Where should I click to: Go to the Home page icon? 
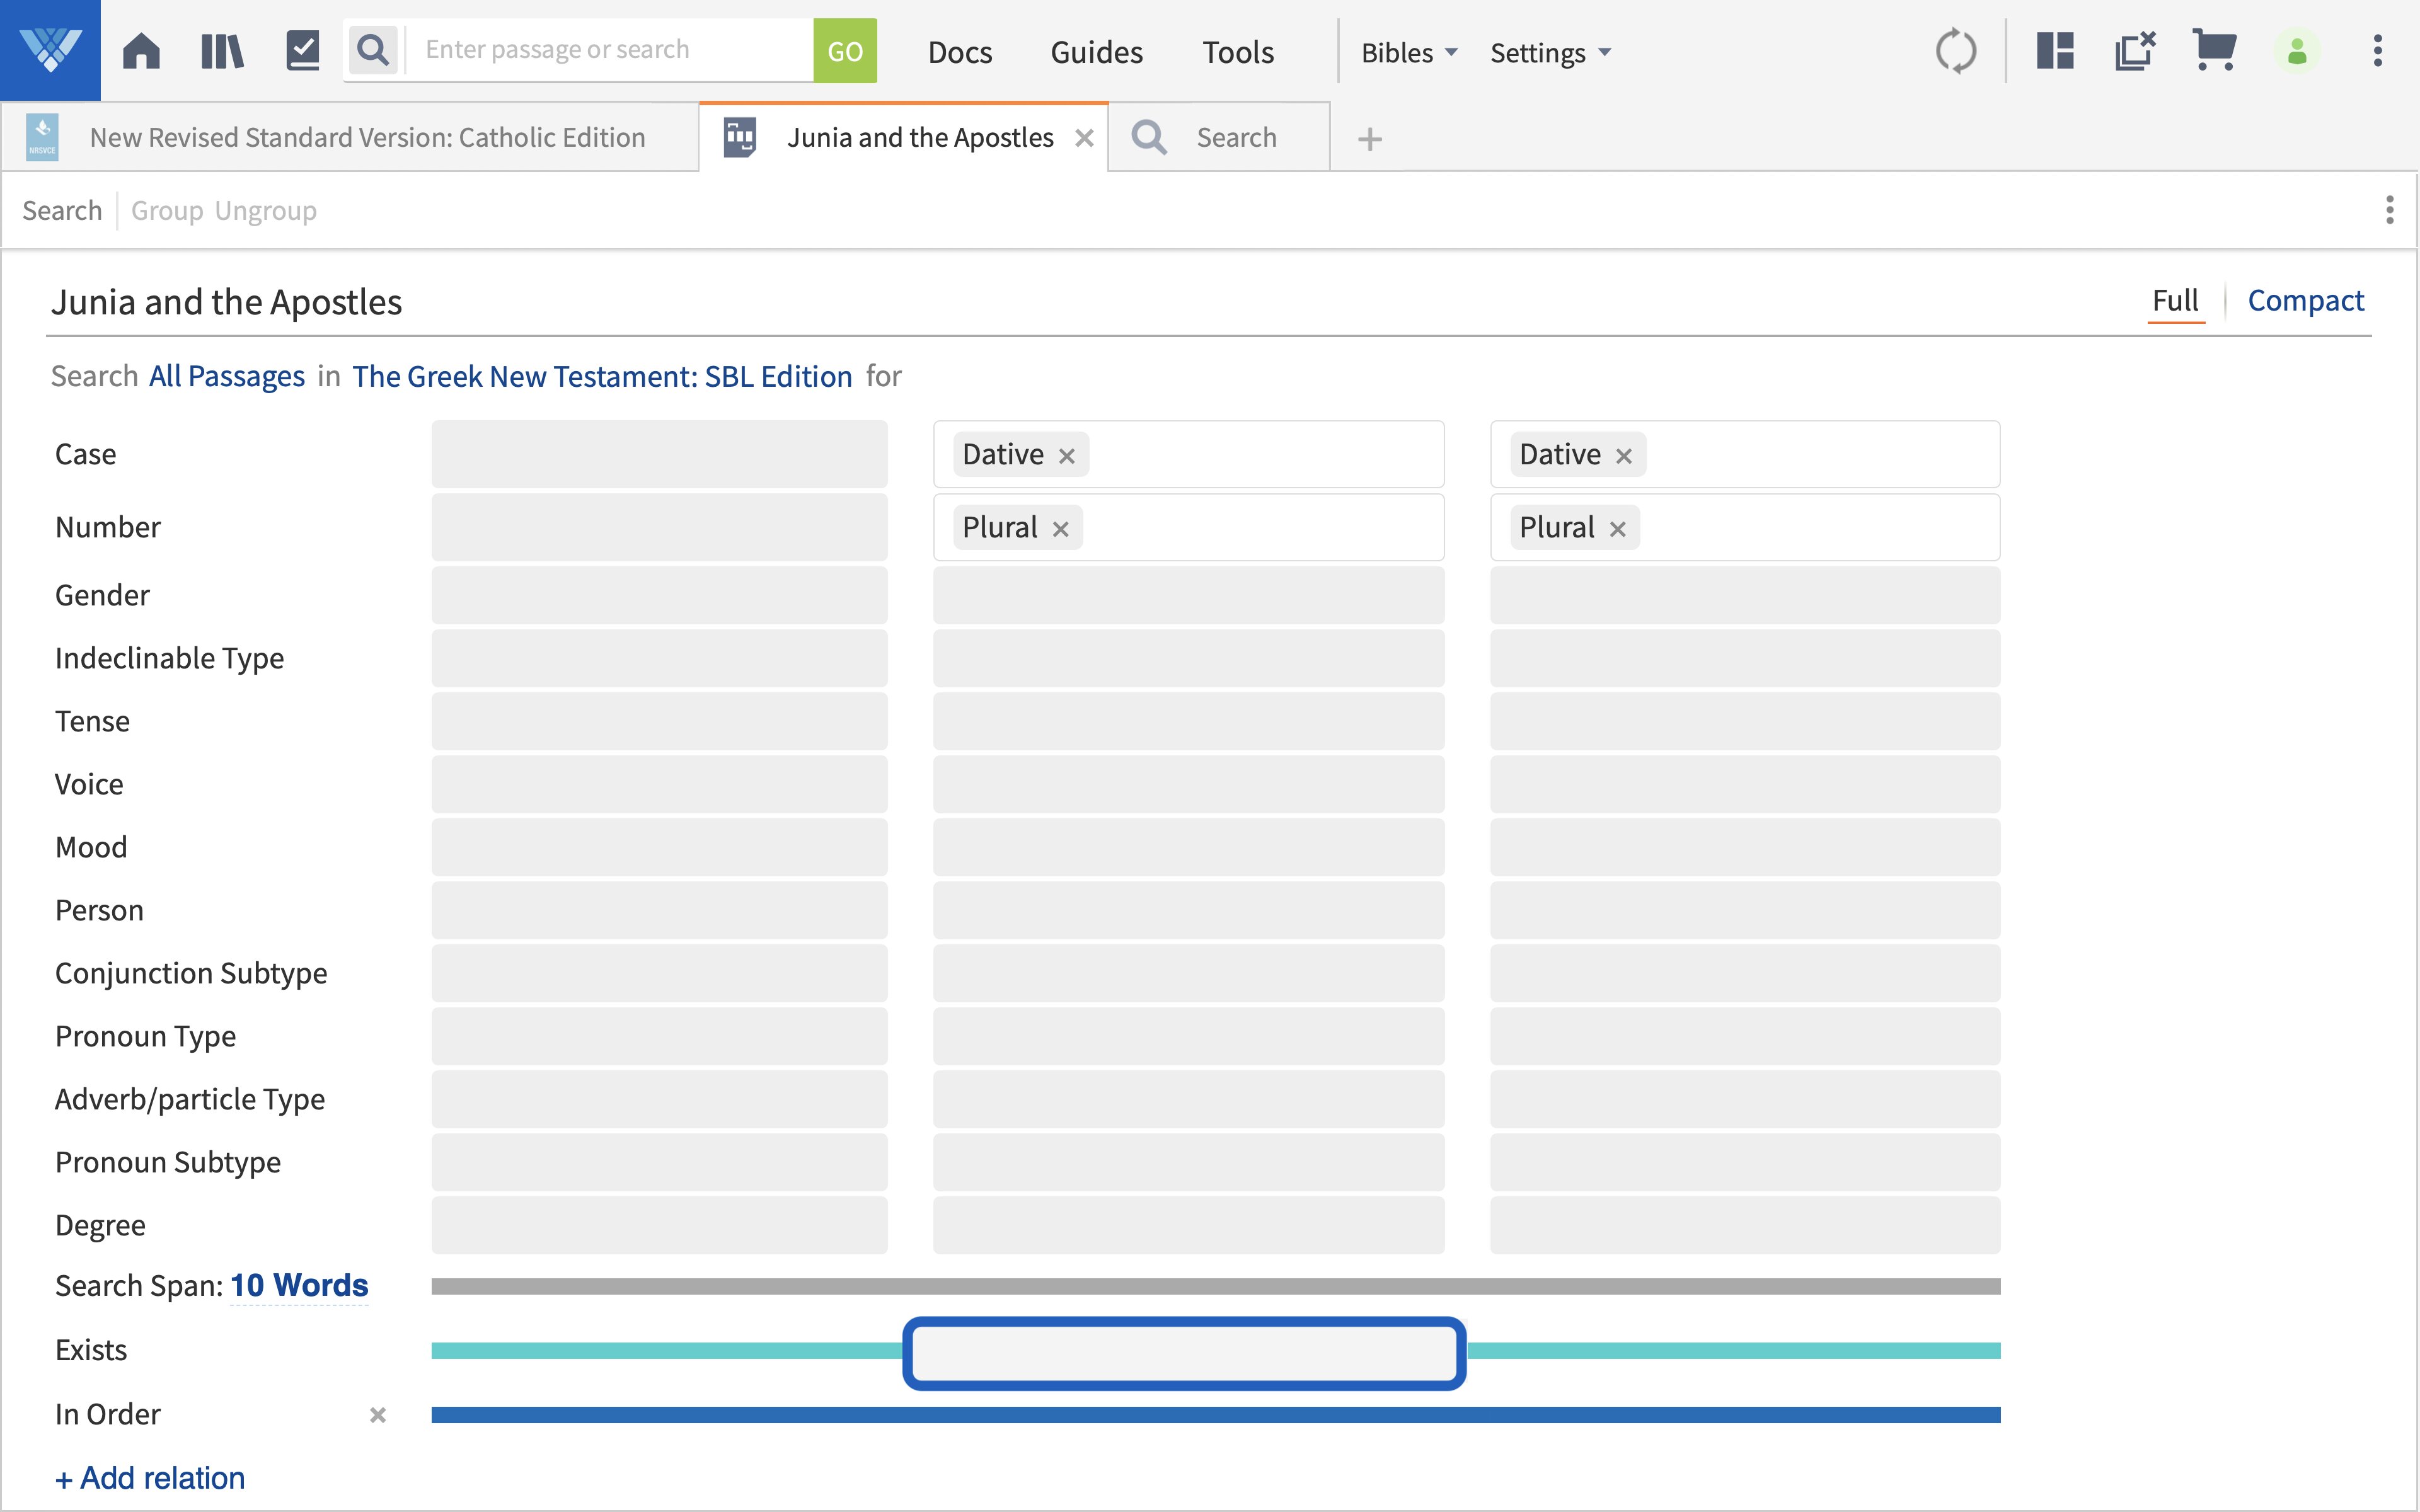coord(141,50)
